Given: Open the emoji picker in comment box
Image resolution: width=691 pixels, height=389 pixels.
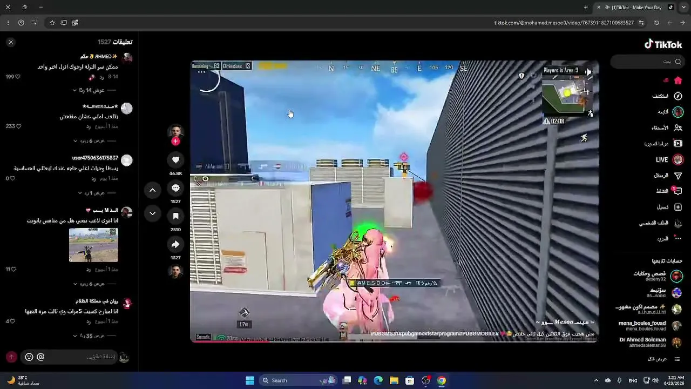Looking at the screenshot, I should click(x=29, y=357).
